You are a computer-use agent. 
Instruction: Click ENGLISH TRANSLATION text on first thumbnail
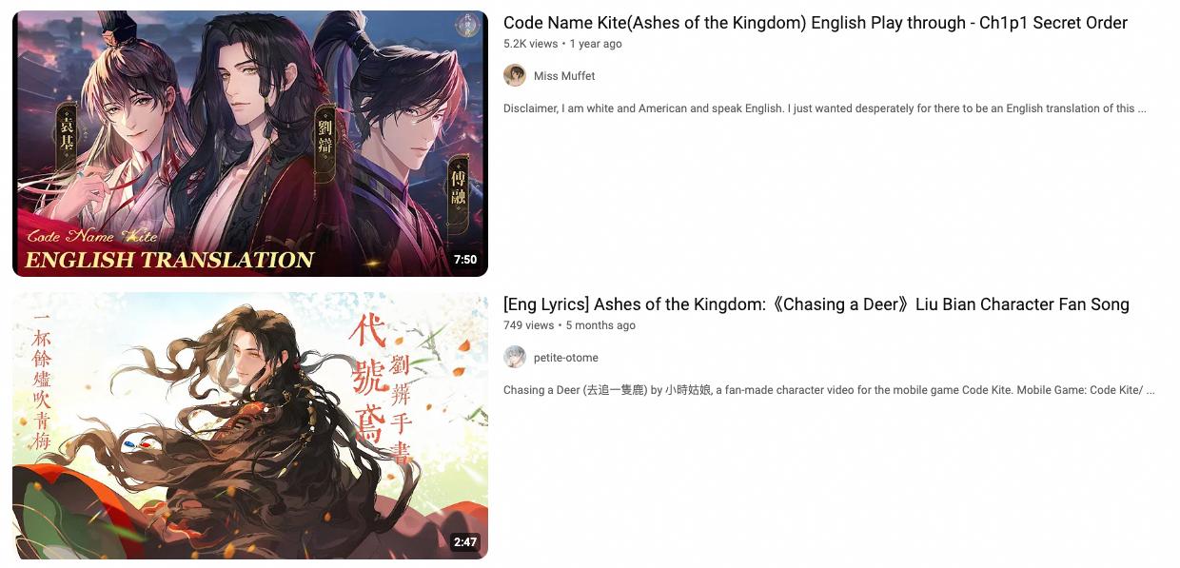click(169, 260)
